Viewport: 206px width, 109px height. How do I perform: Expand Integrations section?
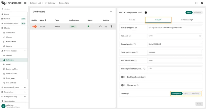[x=25, y=92]
